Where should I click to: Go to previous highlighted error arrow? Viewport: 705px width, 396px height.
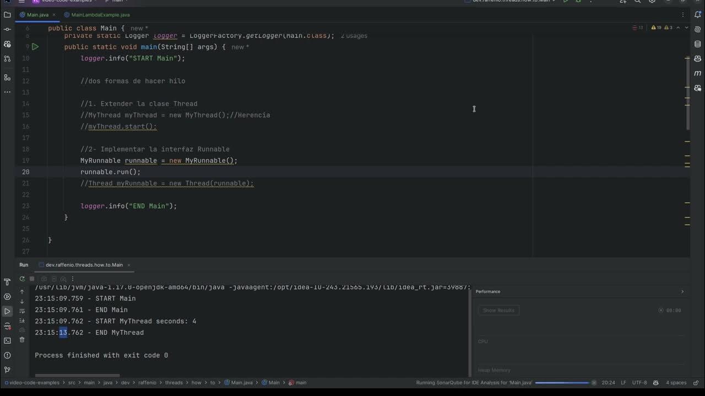pyautogui.click(x=679, y=28)
